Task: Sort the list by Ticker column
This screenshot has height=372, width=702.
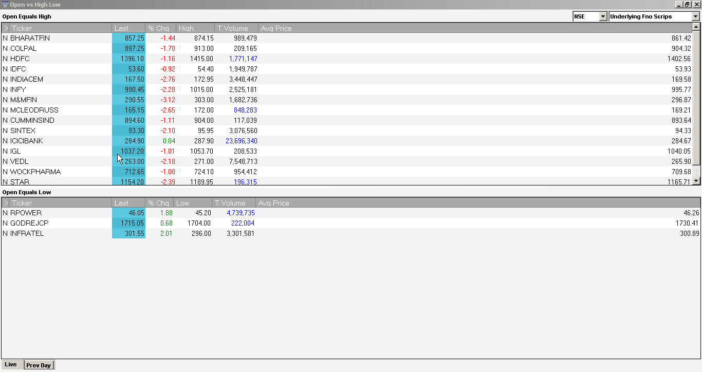Action: [22, 28]
